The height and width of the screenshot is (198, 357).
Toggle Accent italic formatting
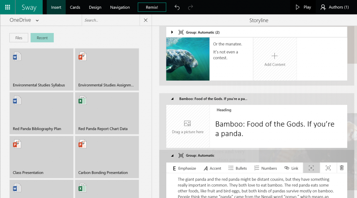(212, 168)
